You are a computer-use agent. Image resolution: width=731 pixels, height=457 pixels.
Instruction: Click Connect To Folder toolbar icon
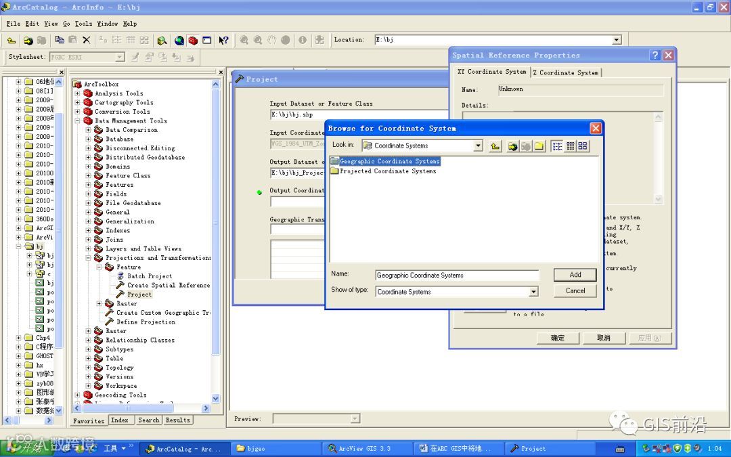click(x=28, y=41)
